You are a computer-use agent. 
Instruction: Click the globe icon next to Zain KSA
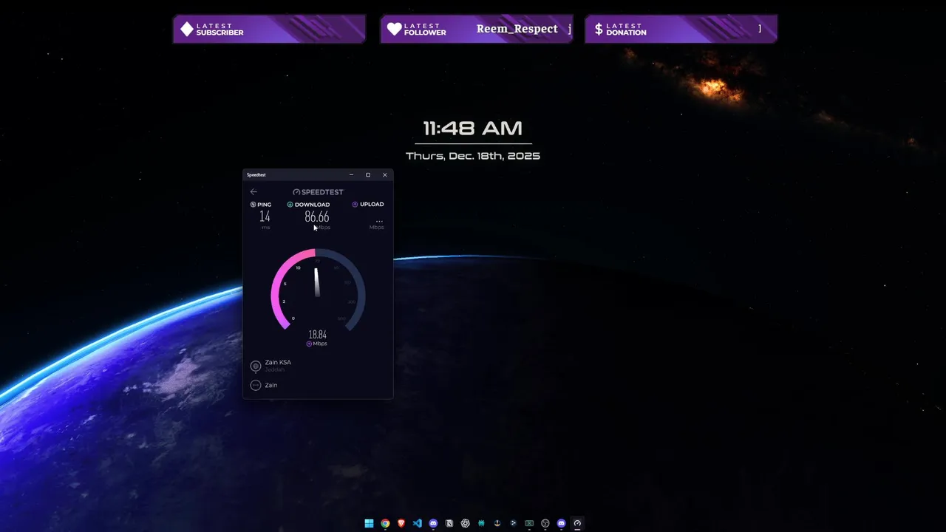click(x=256, y=366)
